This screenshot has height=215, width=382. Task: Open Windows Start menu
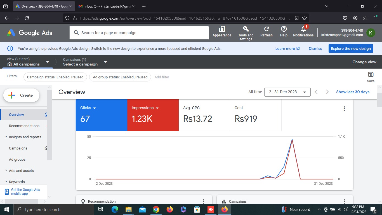pos(7,209)
